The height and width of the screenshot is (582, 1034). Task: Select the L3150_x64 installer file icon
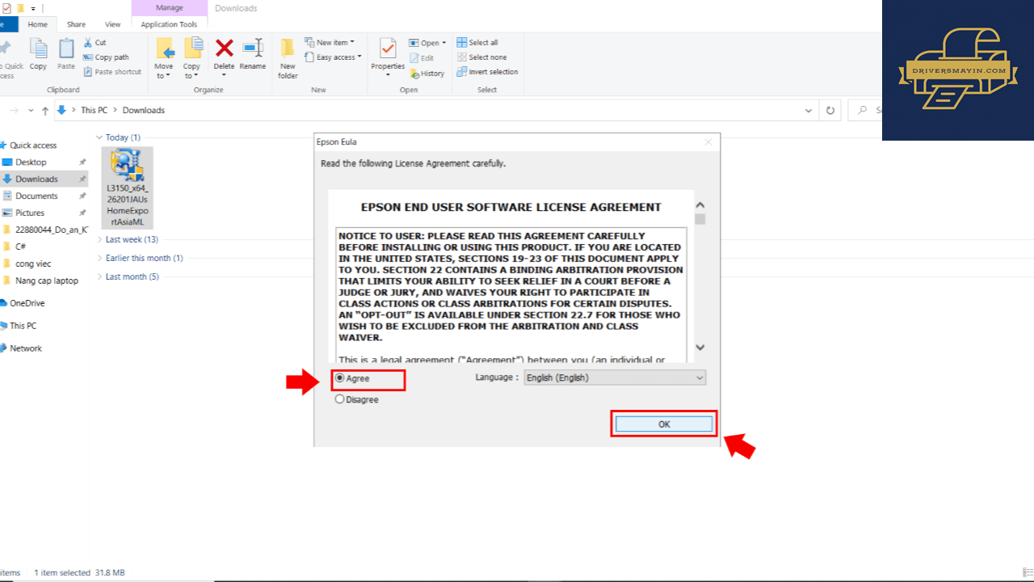coord(128,165)
